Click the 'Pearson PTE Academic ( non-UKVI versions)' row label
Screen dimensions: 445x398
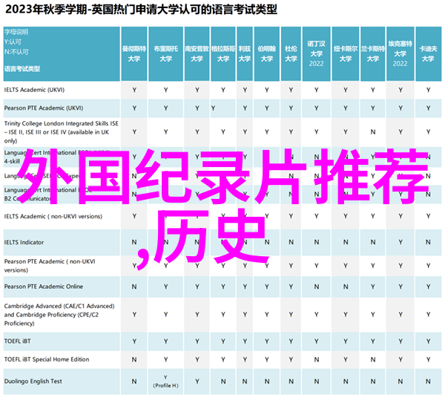(50, 266)
